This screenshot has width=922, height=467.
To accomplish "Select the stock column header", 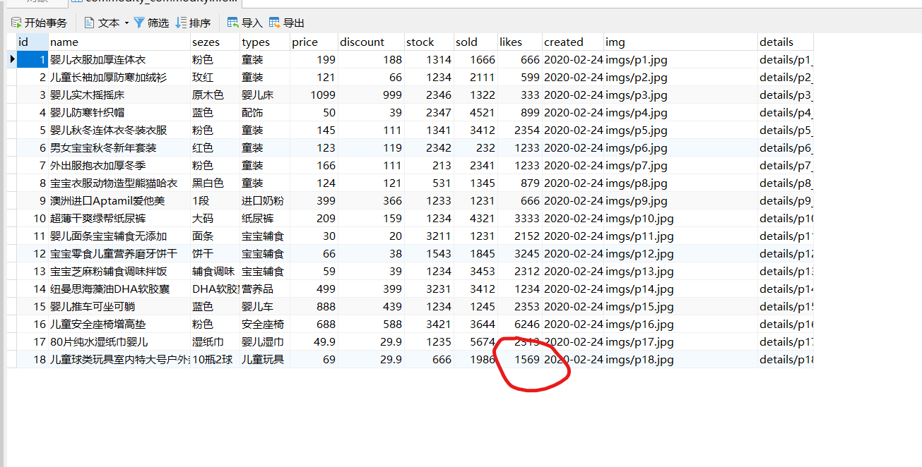I will point(429,42).
